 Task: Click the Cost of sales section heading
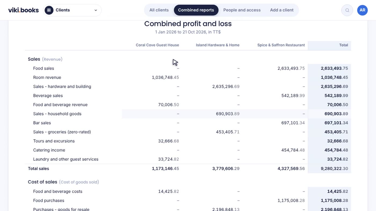click(x=63, y=182)
